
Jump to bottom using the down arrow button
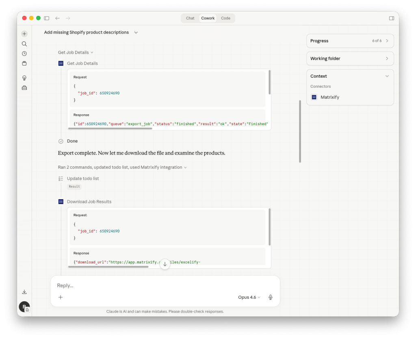(x=165, y=264)
